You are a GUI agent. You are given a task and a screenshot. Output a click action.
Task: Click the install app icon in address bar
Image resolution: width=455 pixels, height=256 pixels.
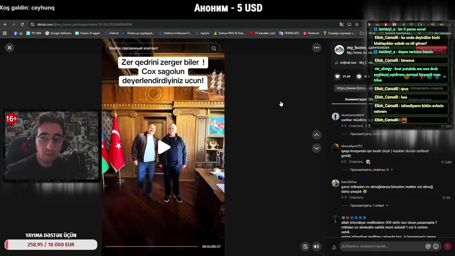coord(349,25)
